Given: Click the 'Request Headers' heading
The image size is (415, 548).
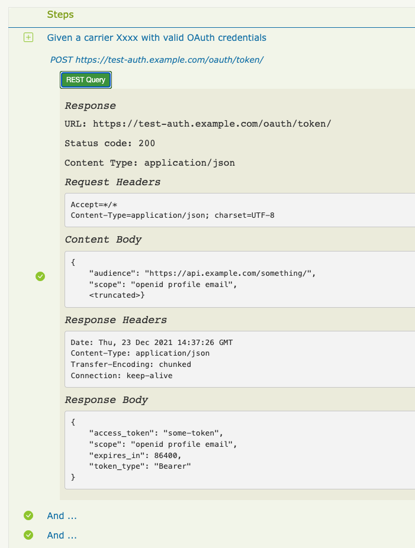Looking at the screenshot, I should (112, 182).
